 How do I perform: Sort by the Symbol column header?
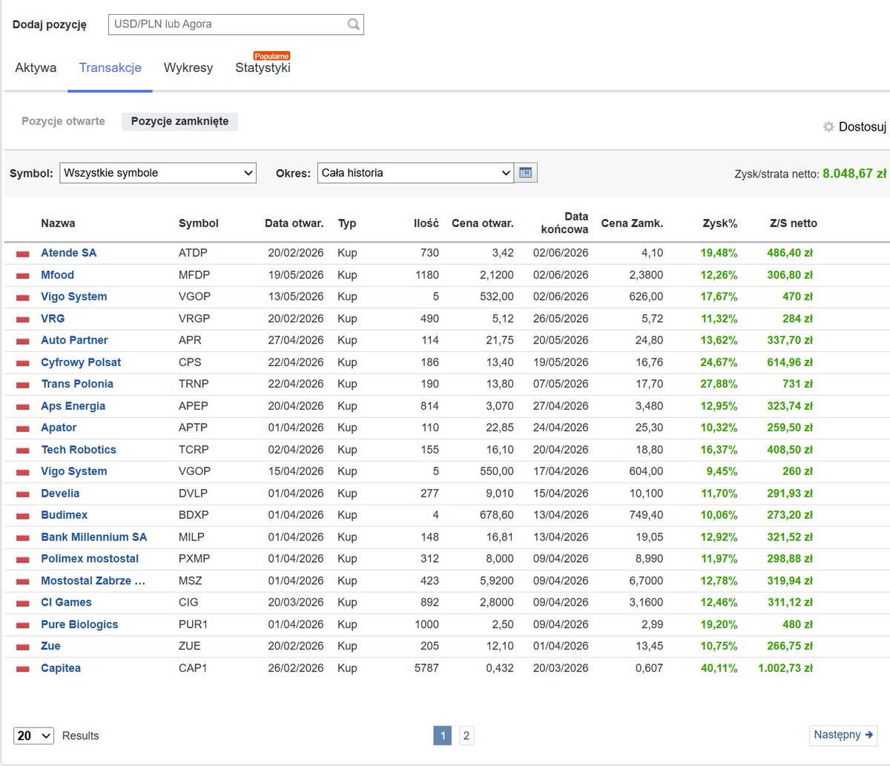(x=199, y=223)
